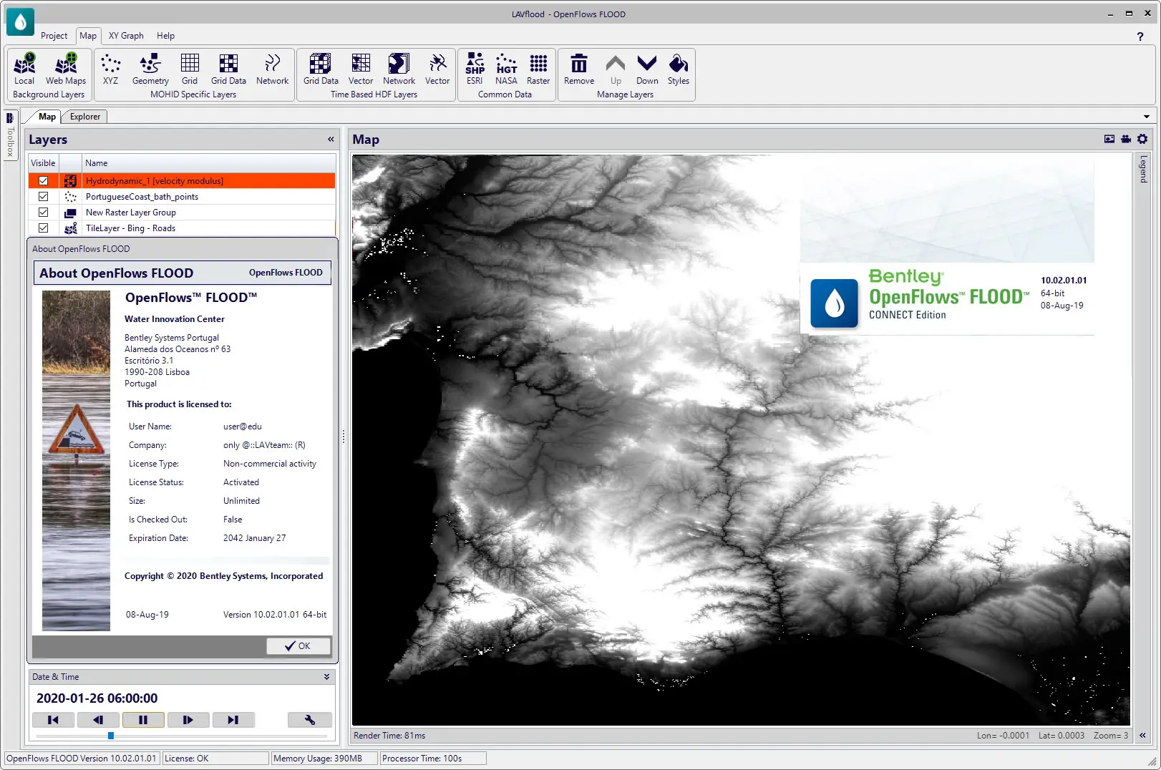Move layer Up in order
This screenshot has width=1161, height=770.
point(616,69)
